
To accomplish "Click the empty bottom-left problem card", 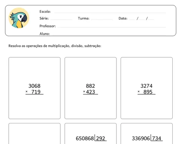I will (x=34, y=133).
